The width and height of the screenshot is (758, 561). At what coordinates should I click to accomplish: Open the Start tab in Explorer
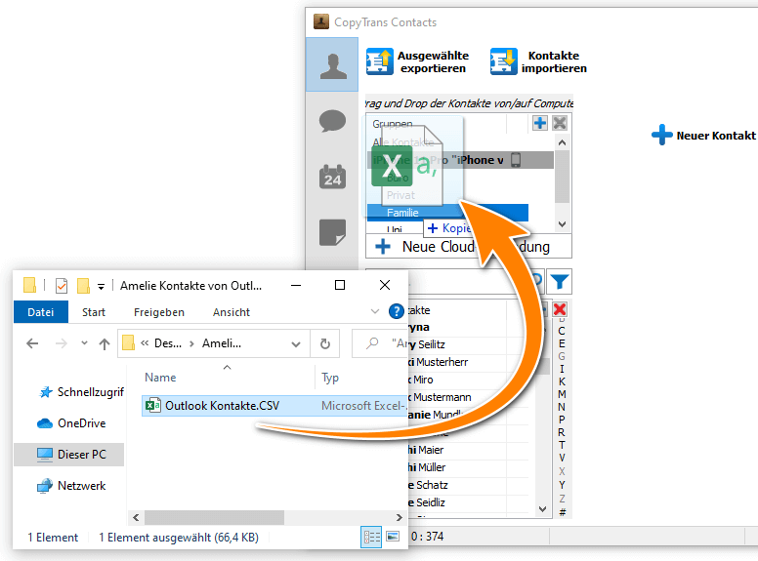(x=94, y=312)
